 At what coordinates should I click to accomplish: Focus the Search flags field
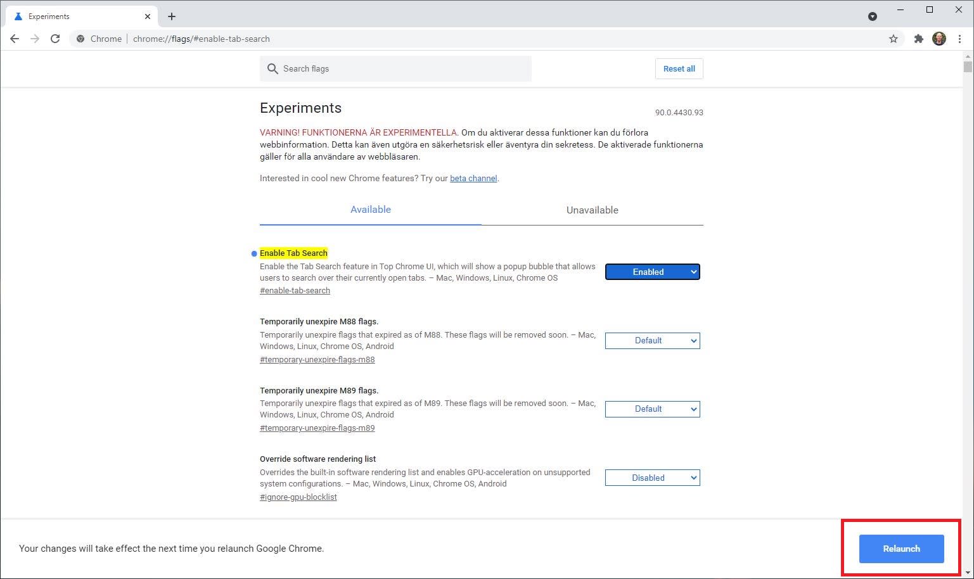point(395,68)
